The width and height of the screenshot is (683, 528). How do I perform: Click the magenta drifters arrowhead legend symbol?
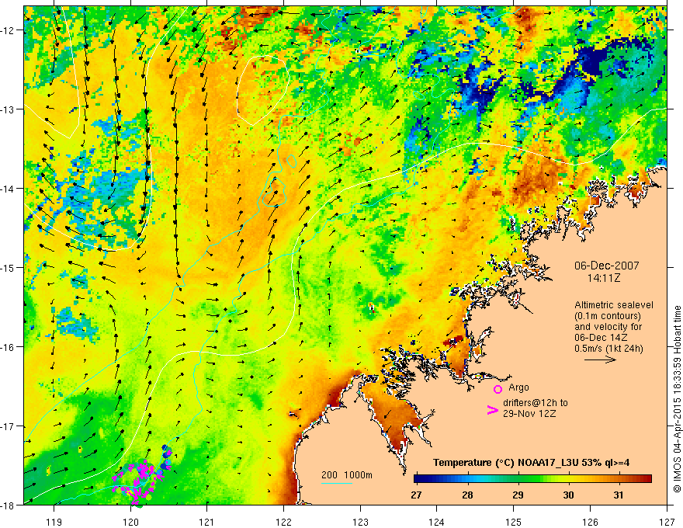(493, 410)
